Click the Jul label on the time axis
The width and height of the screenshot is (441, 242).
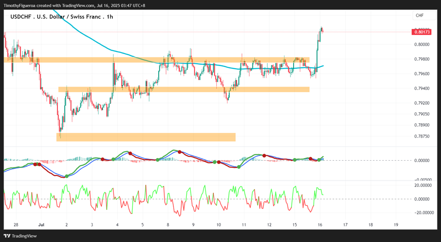point(41,224)
